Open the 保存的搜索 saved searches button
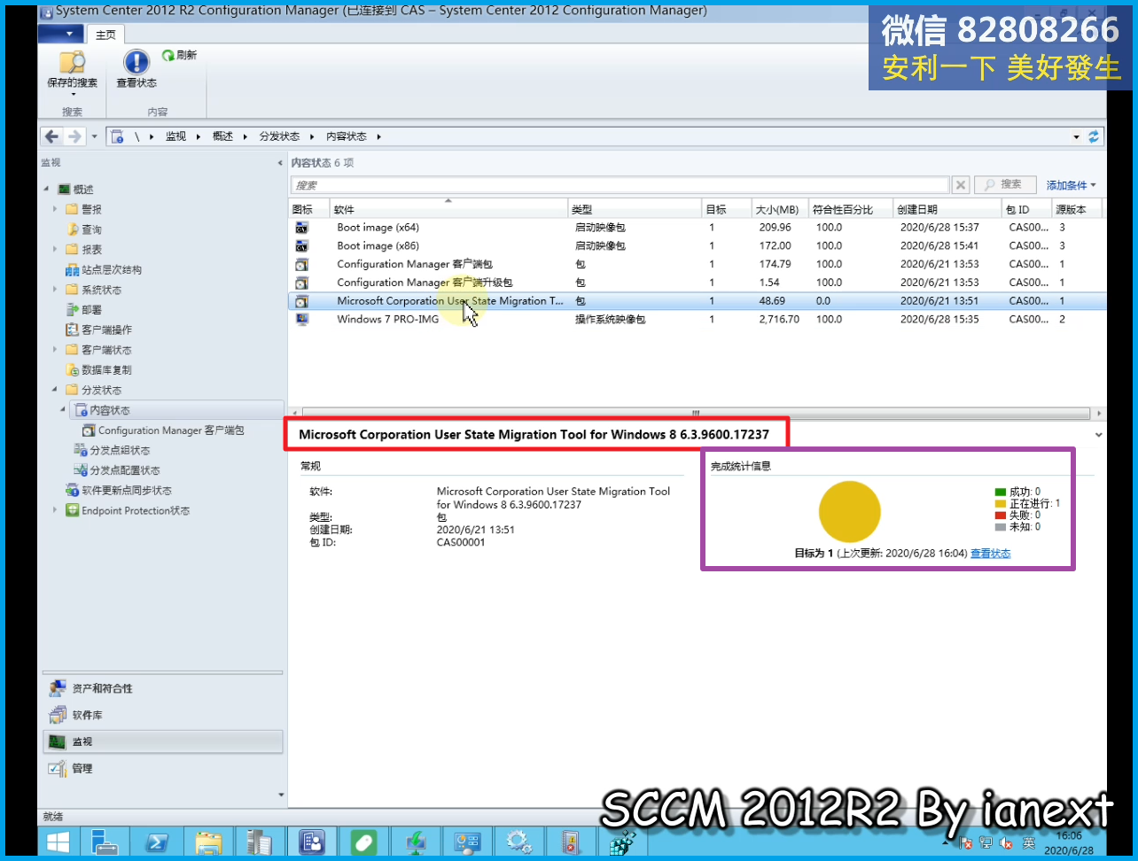Viewport: 1138px width, 861px height. tap(72, 71)
